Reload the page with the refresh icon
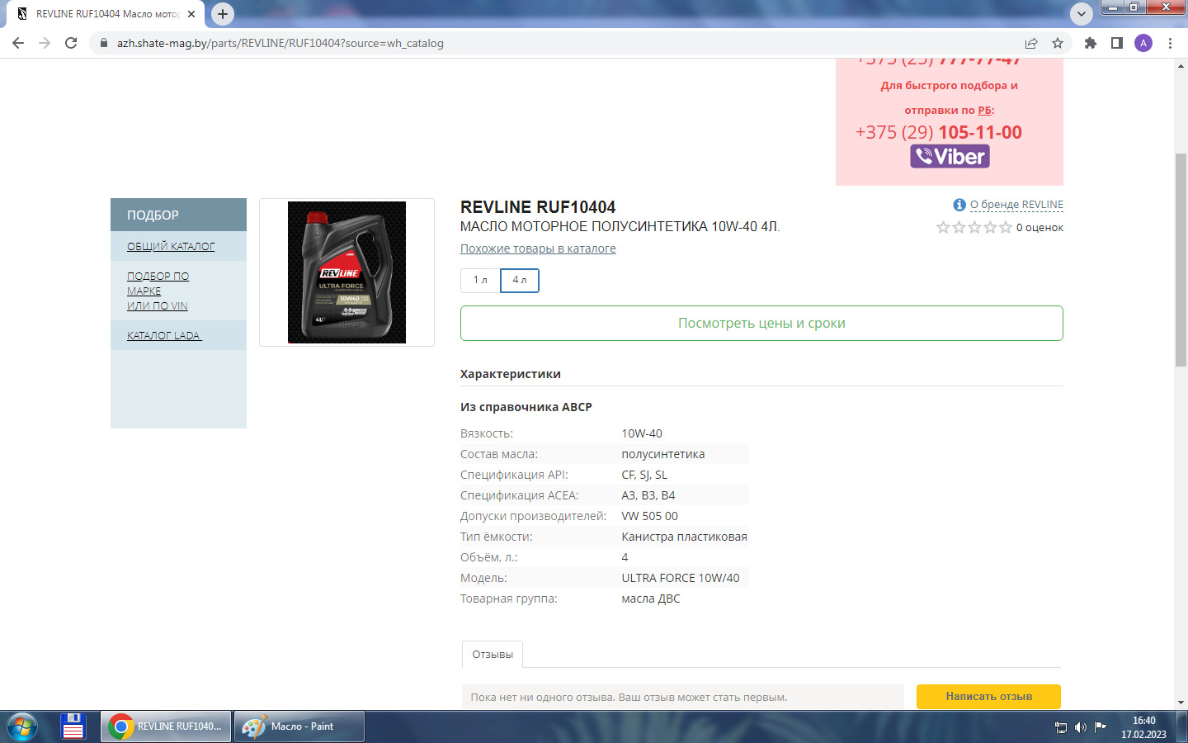 (x=71, y=43)
